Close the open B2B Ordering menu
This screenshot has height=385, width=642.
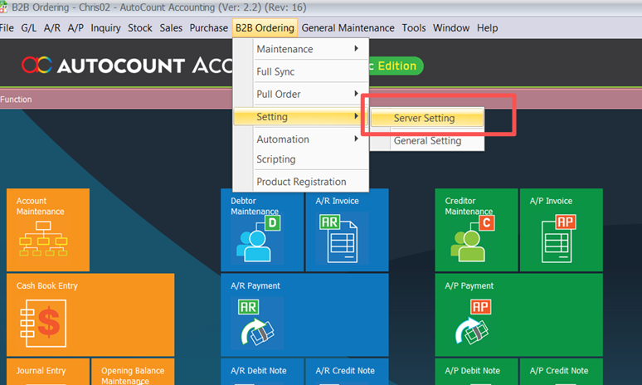(265, 28)
